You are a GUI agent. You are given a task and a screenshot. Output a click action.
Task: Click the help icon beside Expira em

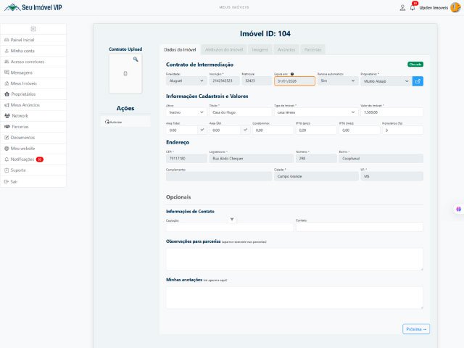[x=292, y=74]
